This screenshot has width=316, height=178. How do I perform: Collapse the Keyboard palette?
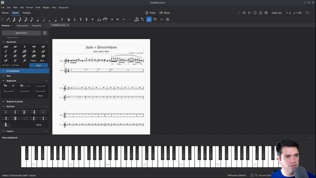coord(3,81)
